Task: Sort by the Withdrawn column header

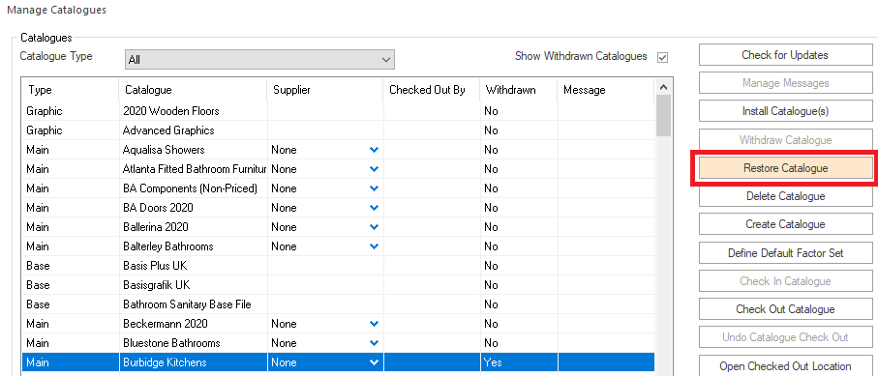Action: click(519, 90)
